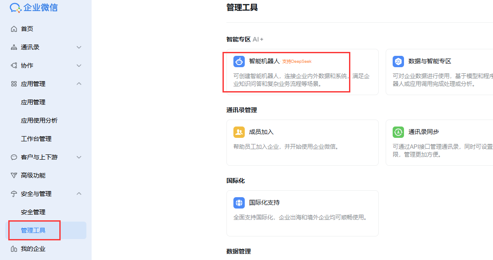The height and width of the screenshot is (260, 493).
Task: Click the 智能机器人 robot icon
Action: tap(239, 62)
